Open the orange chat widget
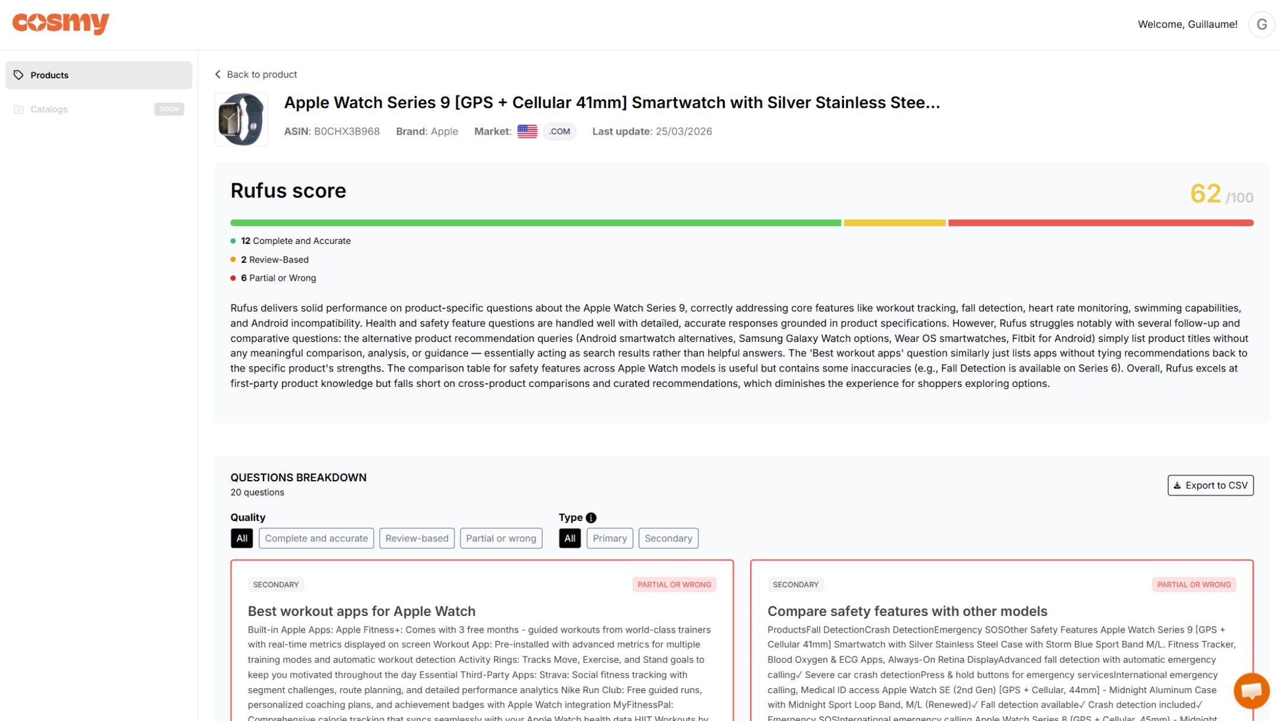1282x721 pixels. click(x=1251, y=690)
